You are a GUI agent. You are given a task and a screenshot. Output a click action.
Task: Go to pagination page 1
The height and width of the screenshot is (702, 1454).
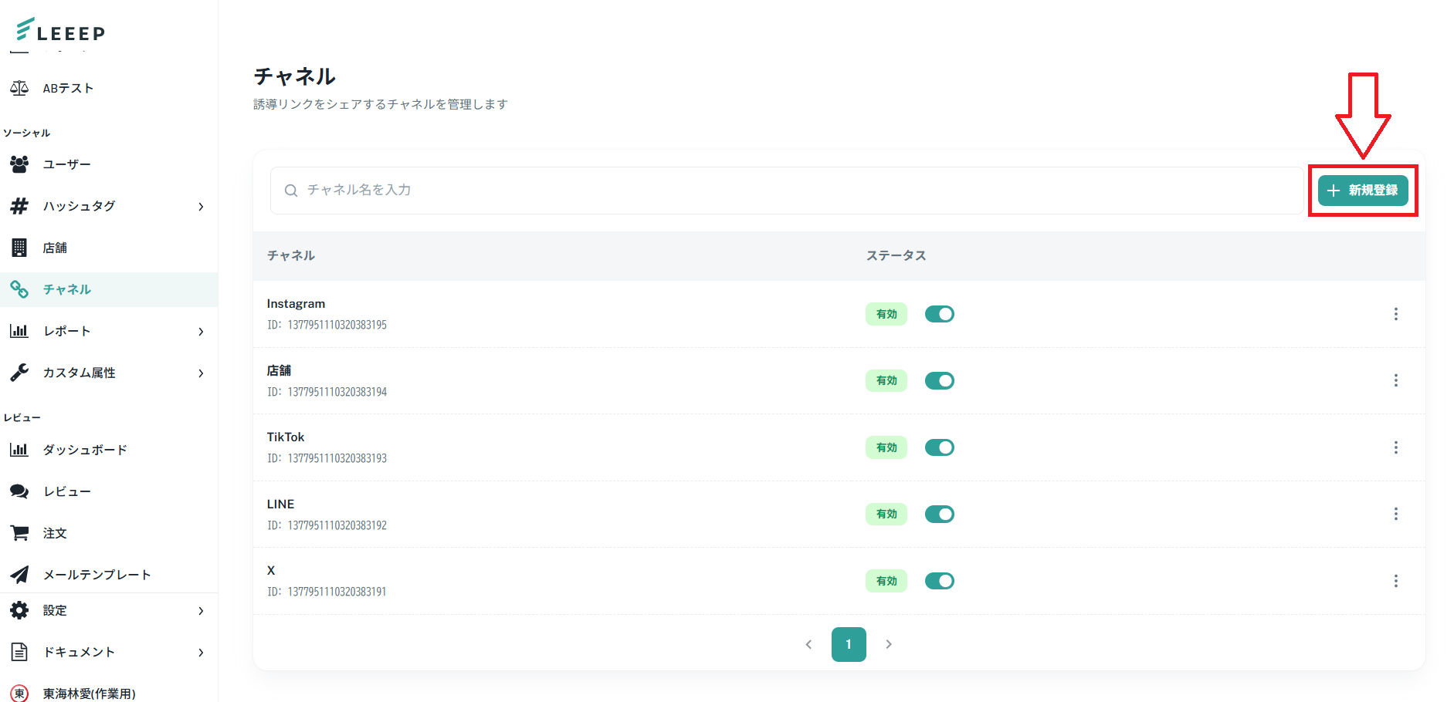[848, 644]
